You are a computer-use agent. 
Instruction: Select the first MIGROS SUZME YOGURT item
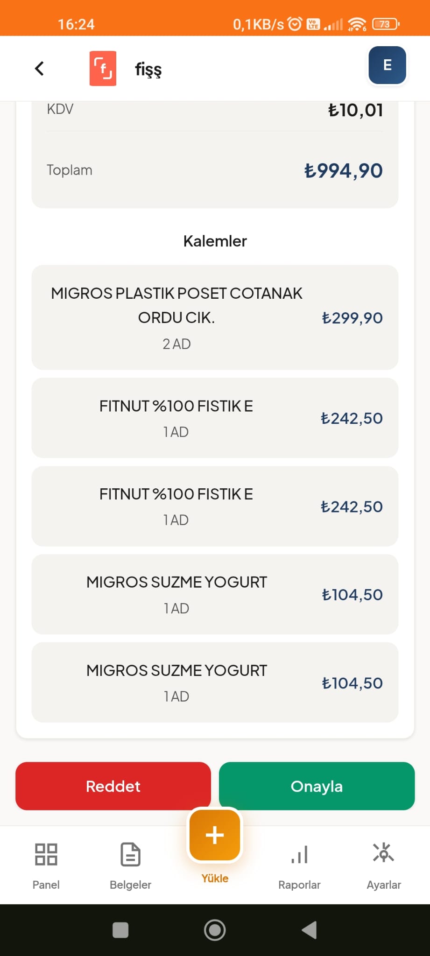point(215,594)
